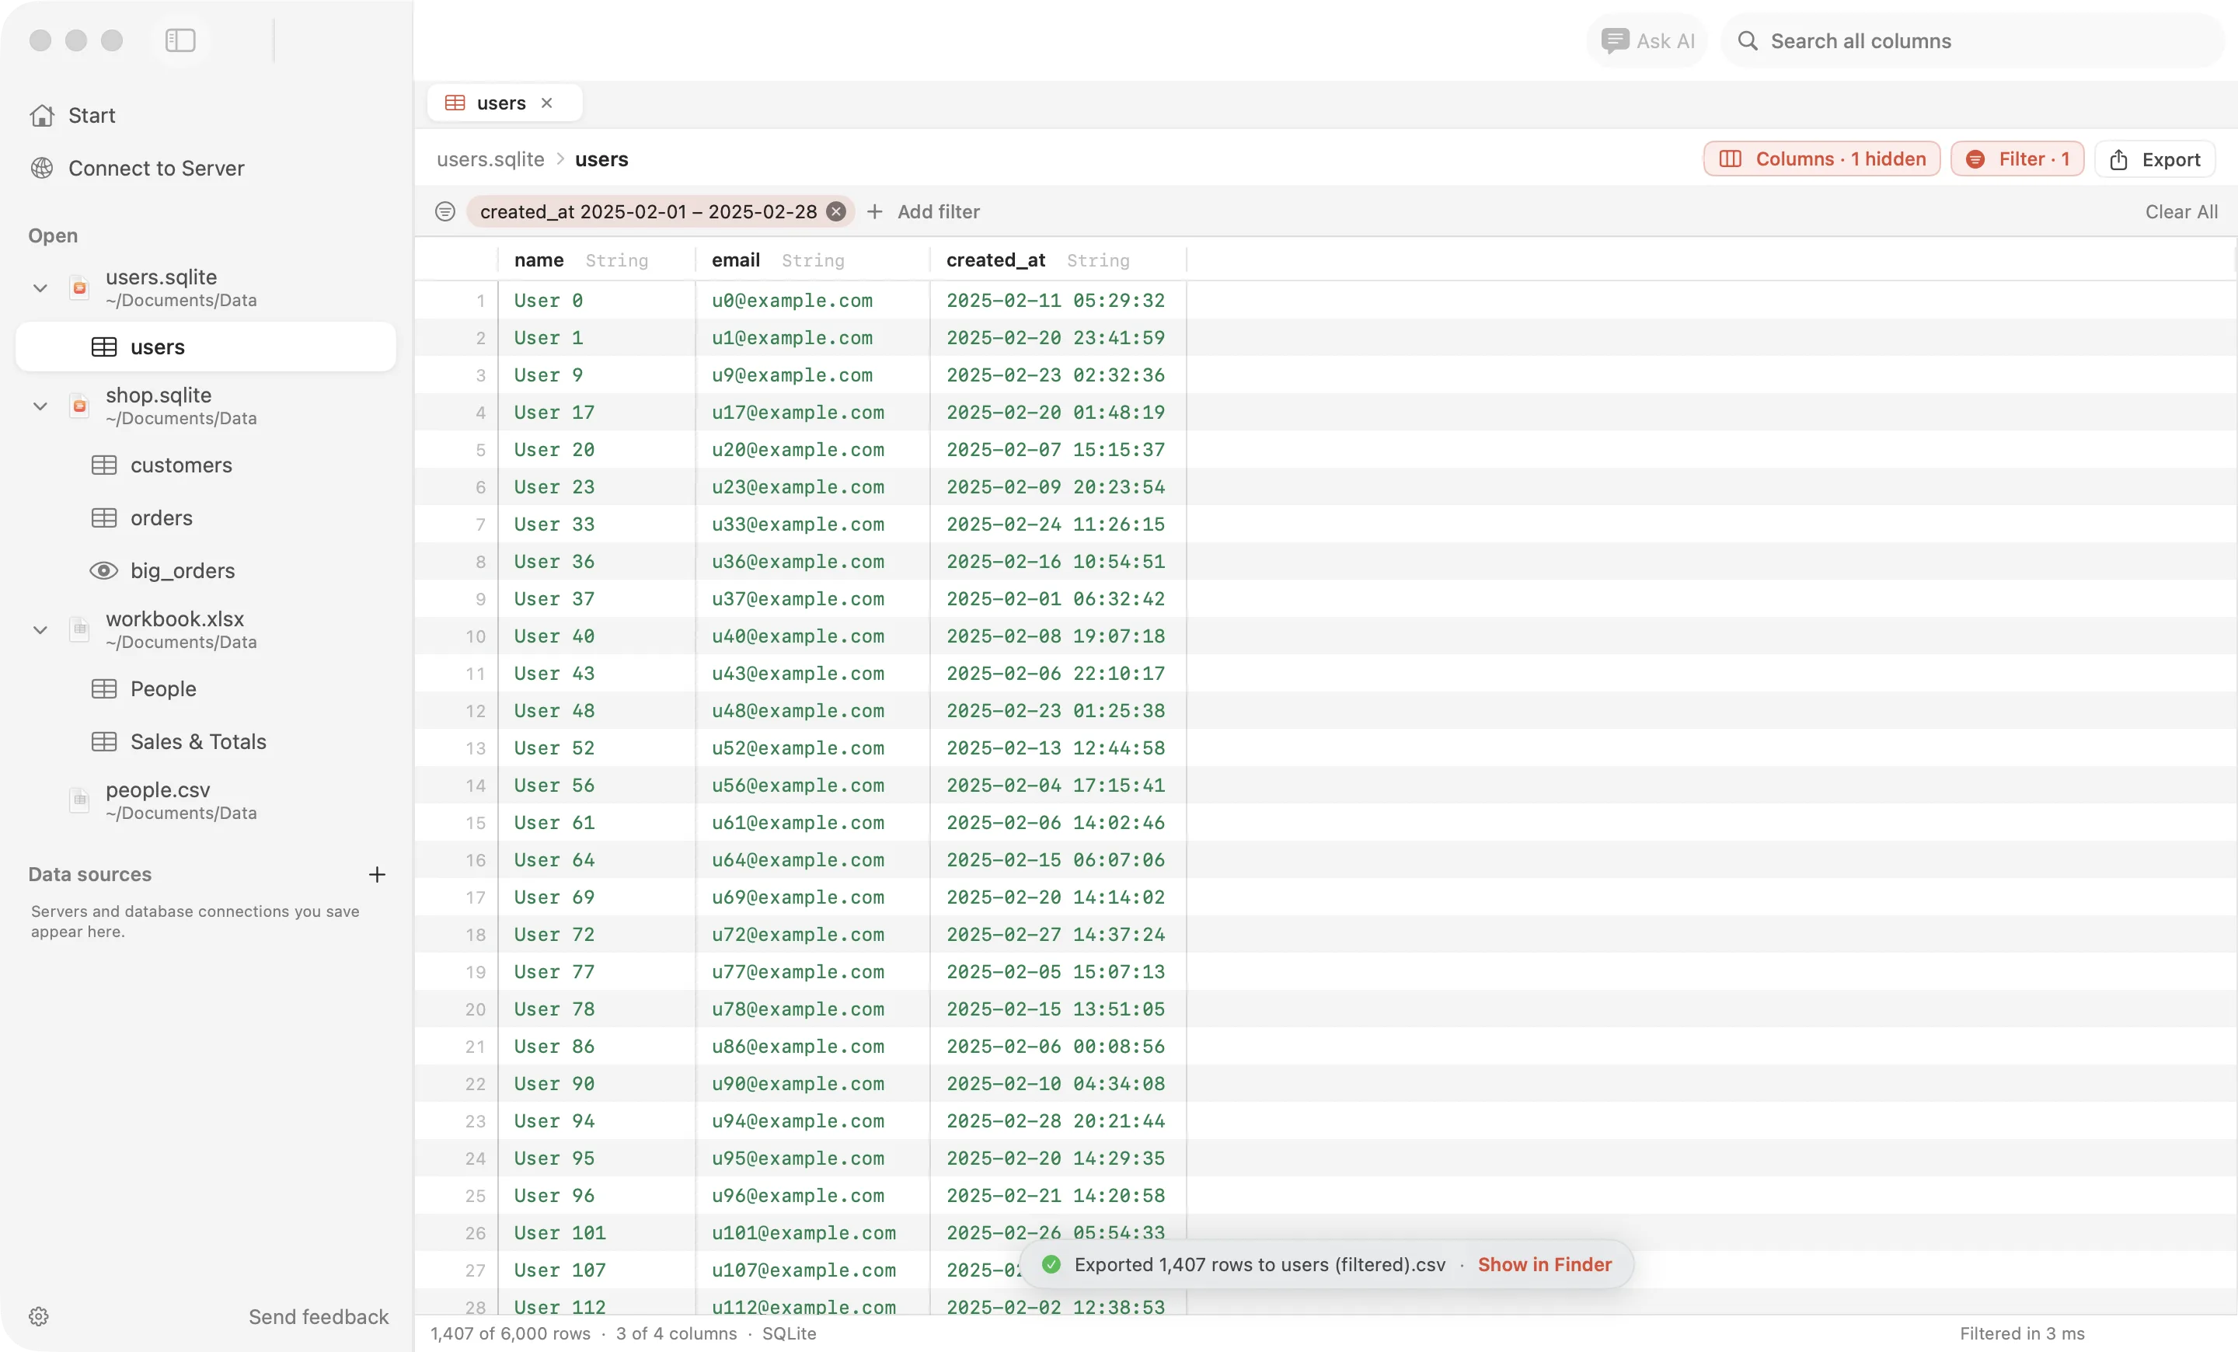2238x1352 pixels.
Task: Toggle the sidebar panel icon
Action: [x=180, y=41]
